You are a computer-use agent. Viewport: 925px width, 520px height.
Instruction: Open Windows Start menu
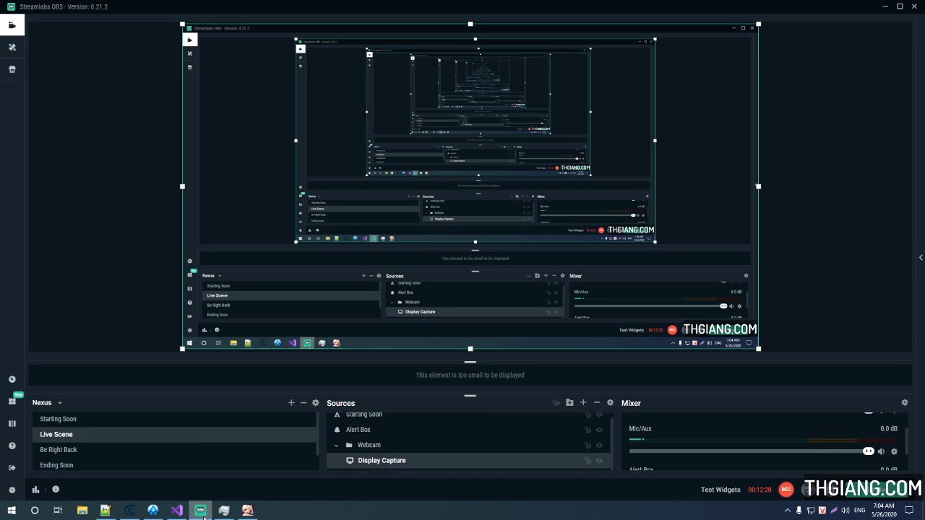coord(12,511)
